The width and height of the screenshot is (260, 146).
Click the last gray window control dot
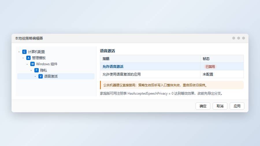pyautogui.click(x=244, y=38)
